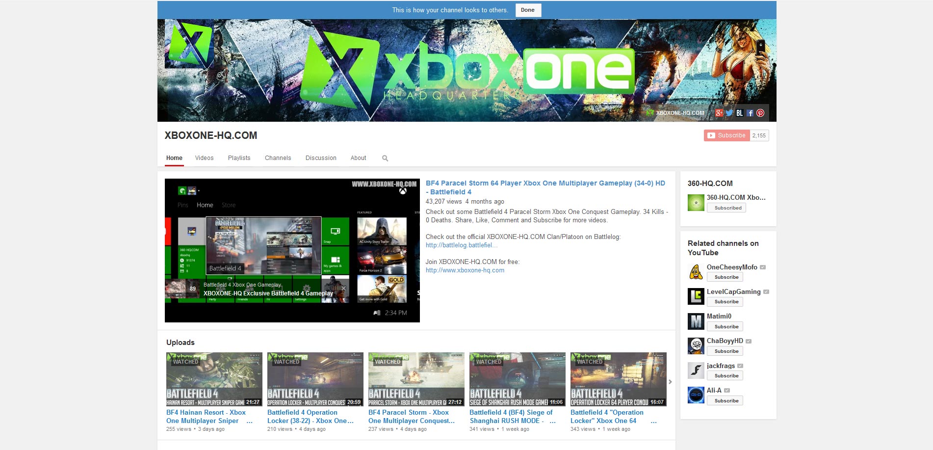Viewport: 933px width, 450px height.
Task: Click the XBOXONE-HQ.COM channel title
Action: tap(211, 135)
